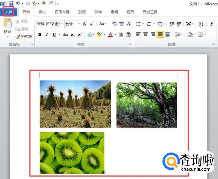The height and width of the screenshot is (179, 218).
Task: Click the 格式刷 (Format Painter) button
Action: coord(24,37)
